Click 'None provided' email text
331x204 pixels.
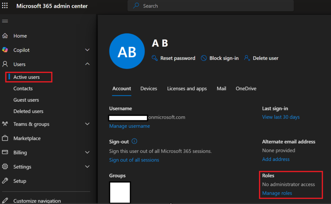click(279, 150)
